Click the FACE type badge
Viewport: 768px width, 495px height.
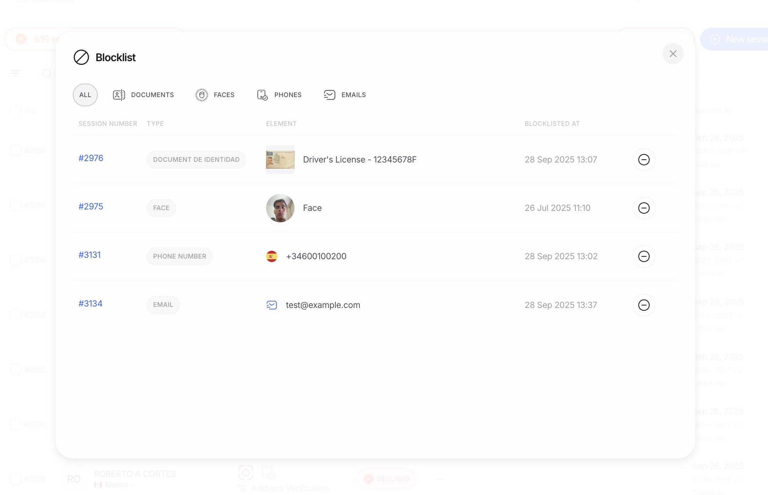tap(161, 208)
